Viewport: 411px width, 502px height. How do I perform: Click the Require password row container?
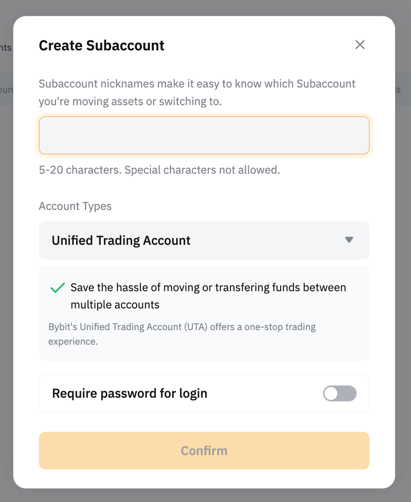265,393
